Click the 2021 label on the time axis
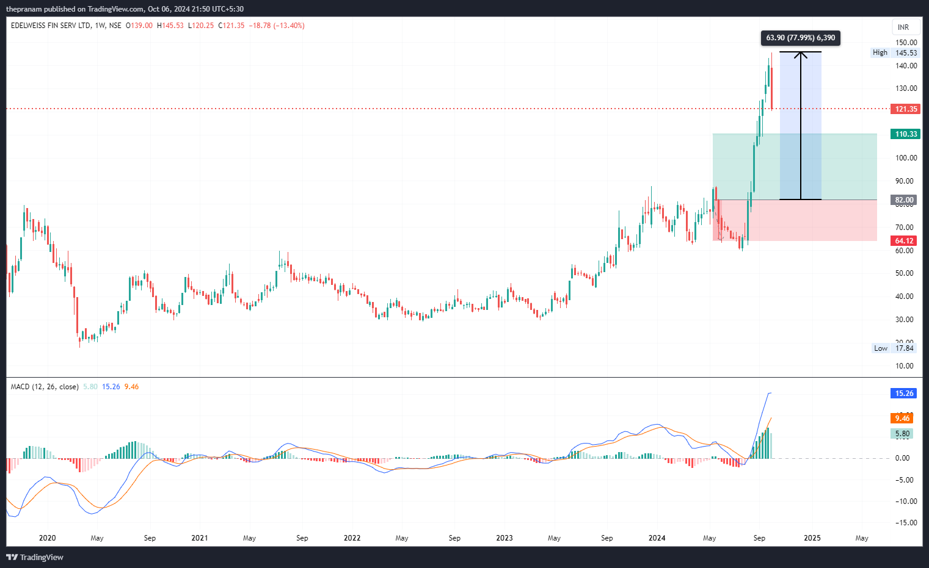 pos(200,538)
